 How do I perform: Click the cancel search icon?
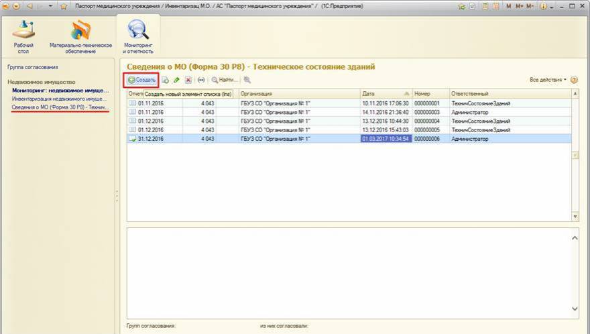point(247,80)
